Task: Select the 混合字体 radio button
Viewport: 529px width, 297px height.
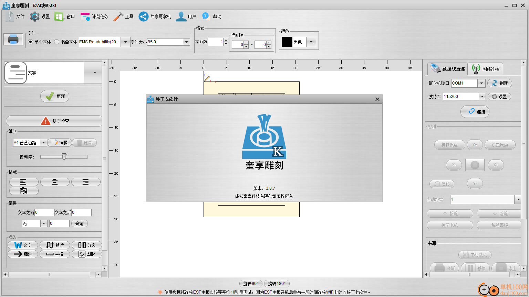Action: click(x=57, y=42)
